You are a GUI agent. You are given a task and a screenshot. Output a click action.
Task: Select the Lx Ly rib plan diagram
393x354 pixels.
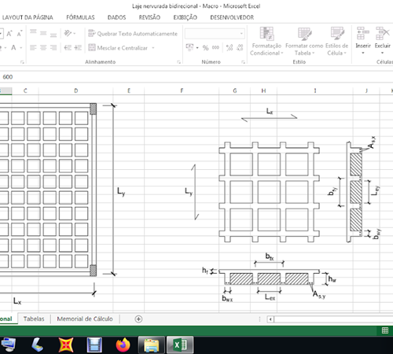(269, 192)
